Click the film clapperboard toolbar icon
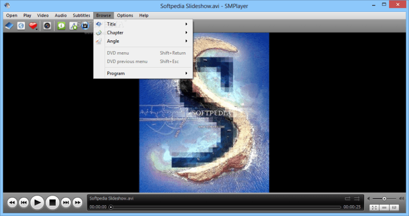Image resolution: width=409 pixels, height=216 pixels. 85,26
